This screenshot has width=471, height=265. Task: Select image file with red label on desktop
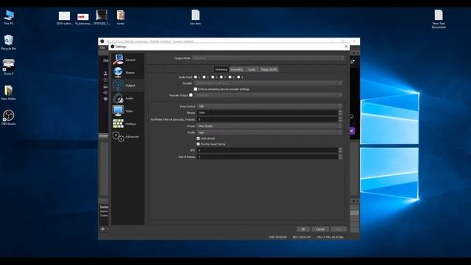click(x=83, y=18)
